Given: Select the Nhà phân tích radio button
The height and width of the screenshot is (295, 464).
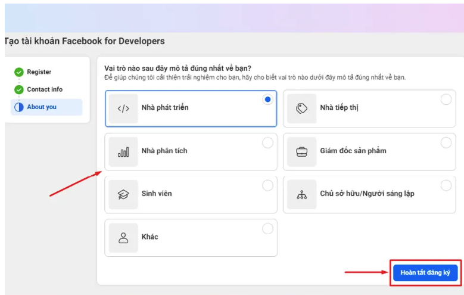Looking at the screenshot, I should pos(267,143).
